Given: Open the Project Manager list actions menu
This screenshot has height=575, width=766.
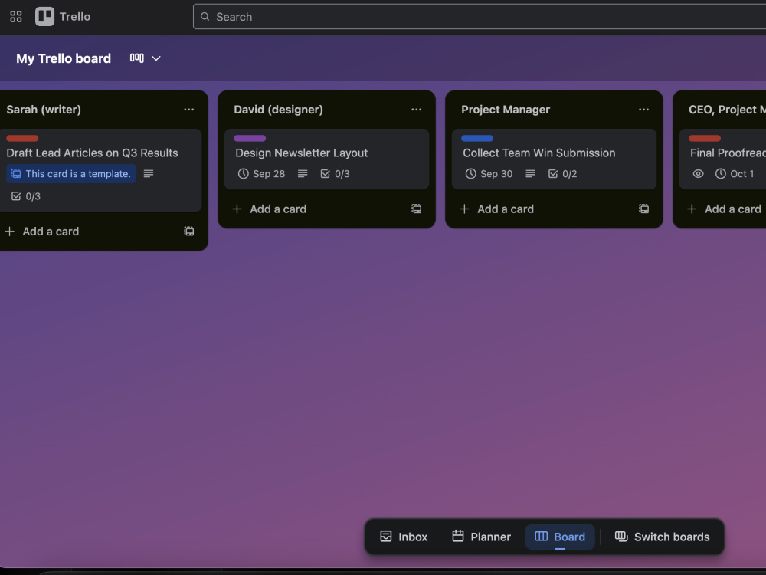Looking at the screenshot, I should tap(644, 110).
